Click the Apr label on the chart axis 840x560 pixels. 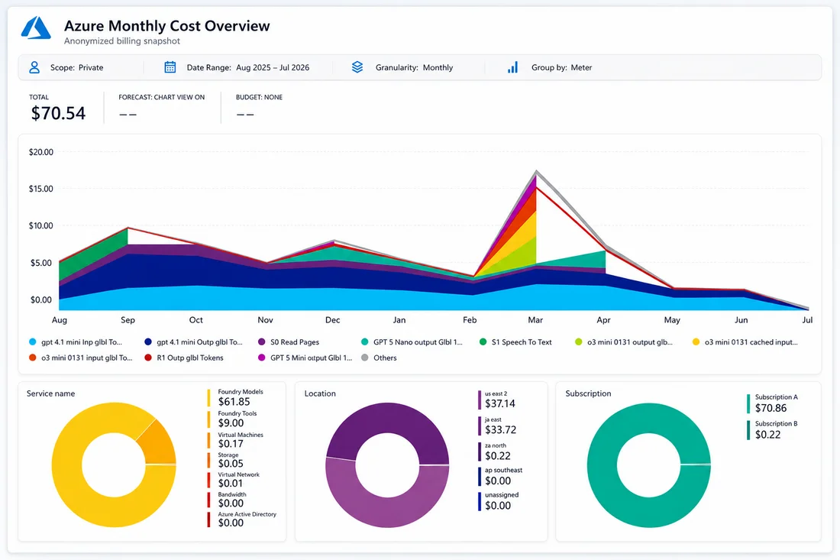coord(604,320)
